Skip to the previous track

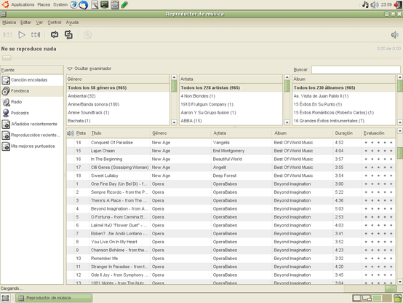tap(7, 35)
